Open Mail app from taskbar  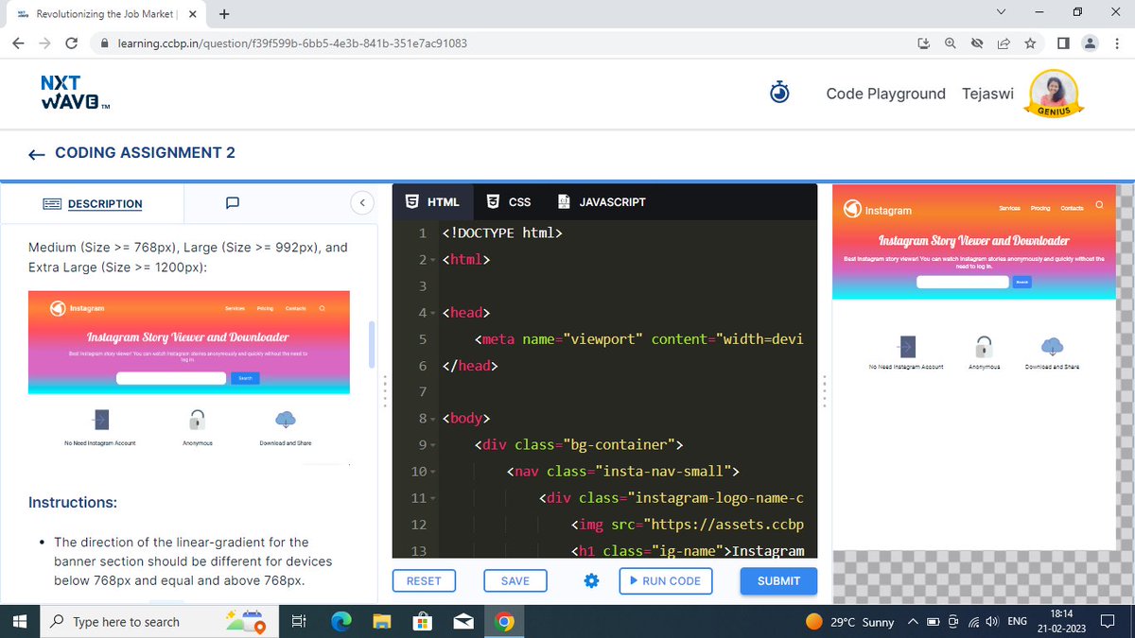coord(463,622)
